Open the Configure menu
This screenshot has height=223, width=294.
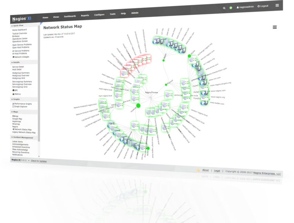coord(99,15)
